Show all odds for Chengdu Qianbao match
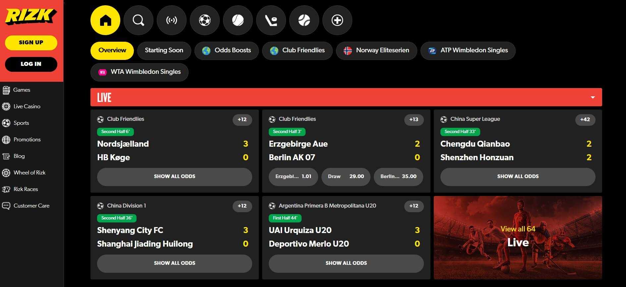This screenshot has width=626, height=287. [518, 176]
